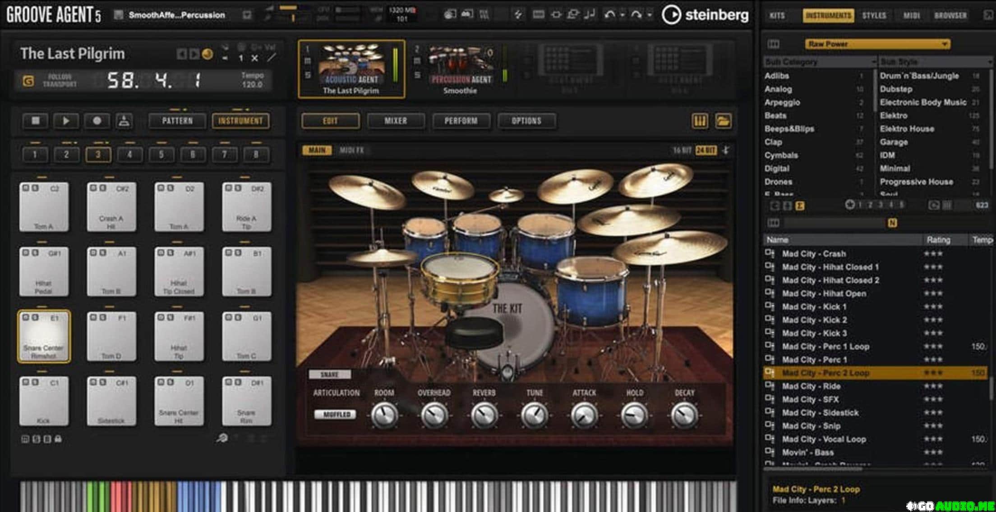
Task: Toggle the Muffled articulation button
Action: (336, 414)
